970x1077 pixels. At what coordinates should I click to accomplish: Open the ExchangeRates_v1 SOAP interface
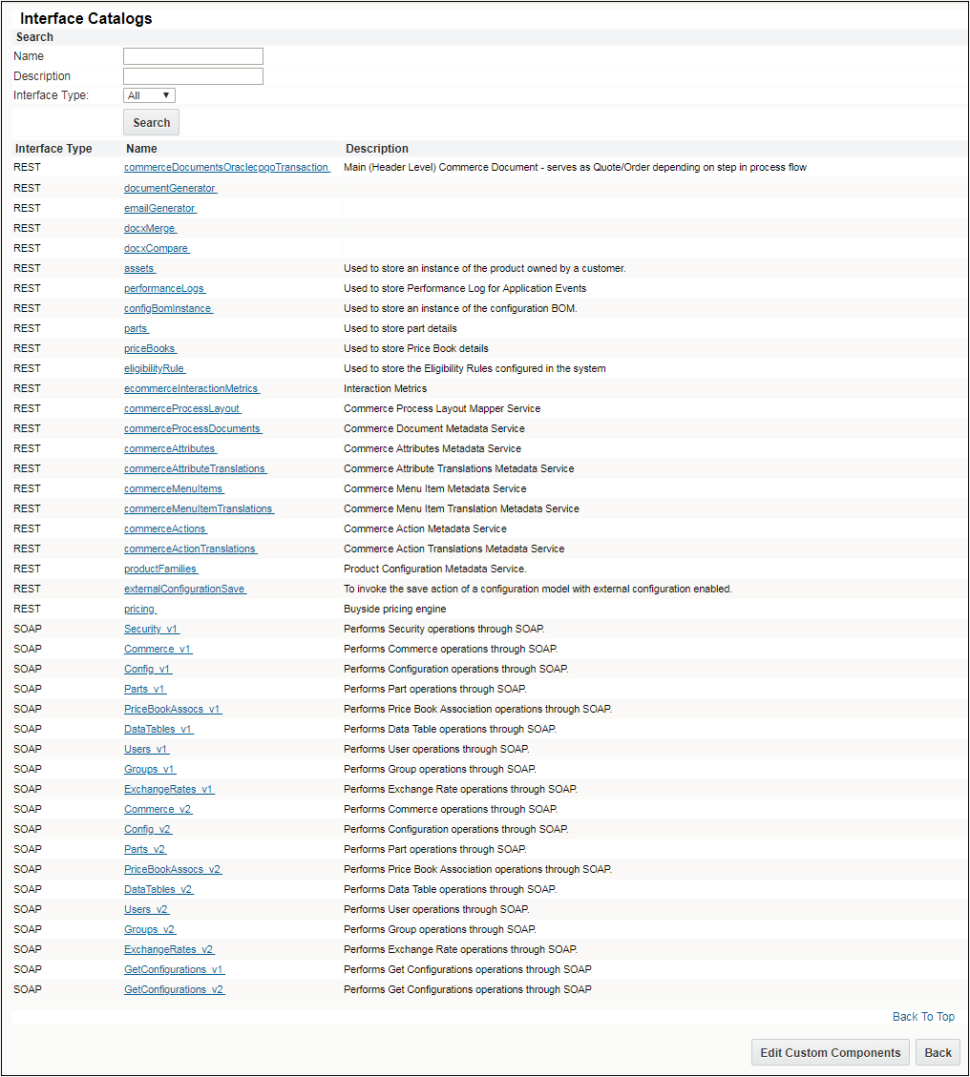(x=169, y=789)
